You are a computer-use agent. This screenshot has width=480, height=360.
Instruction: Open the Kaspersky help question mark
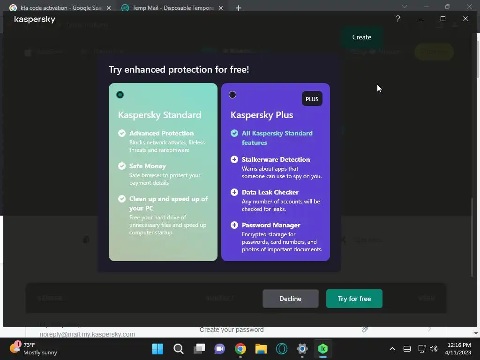point(397,19)
